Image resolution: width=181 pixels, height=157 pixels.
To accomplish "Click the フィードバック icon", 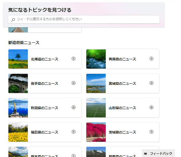I will [x=145, y=154].
